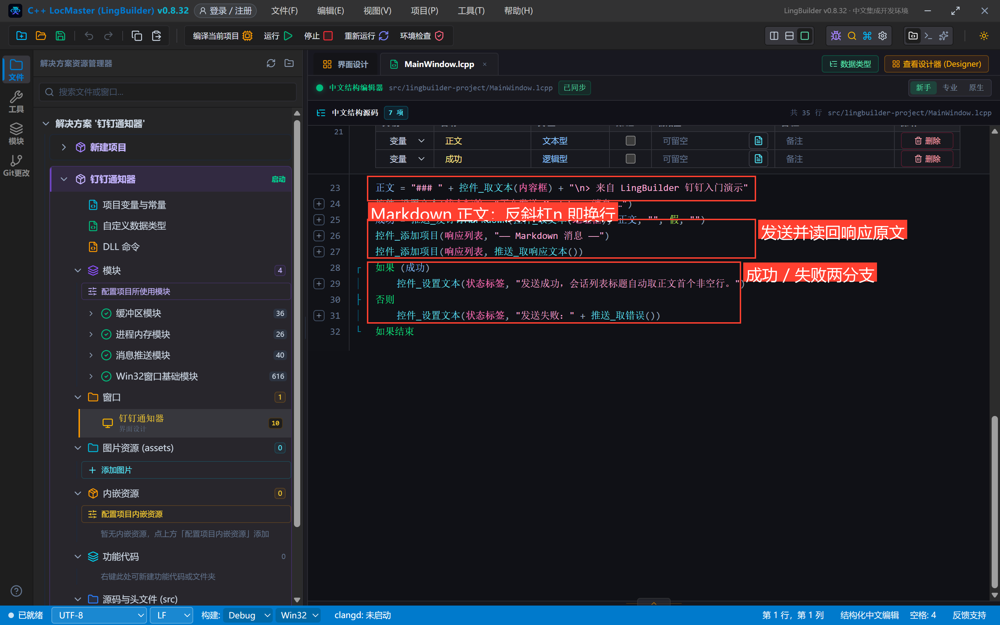1000x625 pixels.
Task: Click the 搜索文件或窗口 search field
Action: (x=167, y=92)
